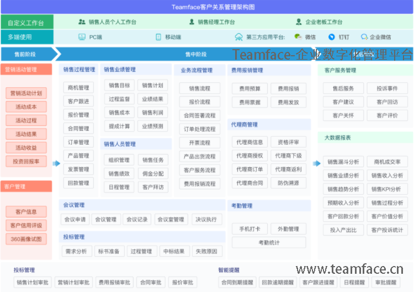Switch to the 售前阶段 stage tab

tap(26, 54)
